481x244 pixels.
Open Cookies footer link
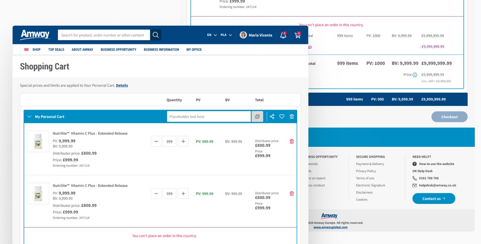pyautogui.click(x=362, y=200)
